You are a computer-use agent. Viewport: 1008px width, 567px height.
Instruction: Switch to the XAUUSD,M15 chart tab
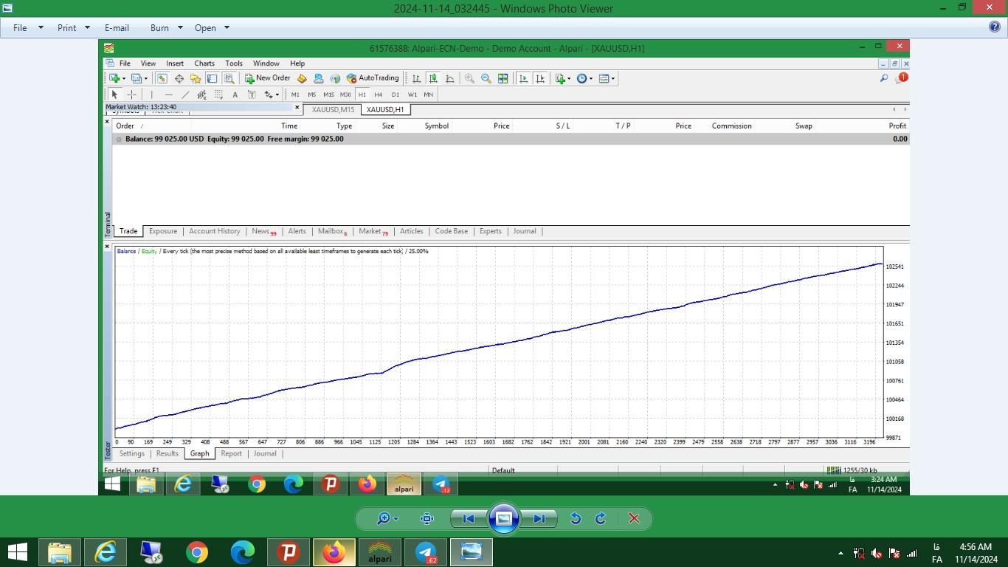333,109
